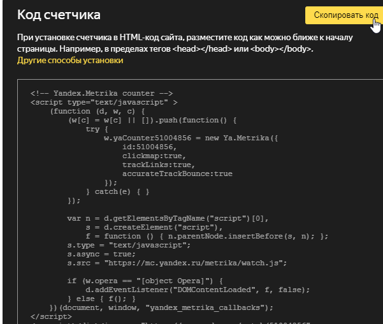Click the script type text/javascript opening tag
Viewport: 383px width, 324px height.
tap(104, 102)
